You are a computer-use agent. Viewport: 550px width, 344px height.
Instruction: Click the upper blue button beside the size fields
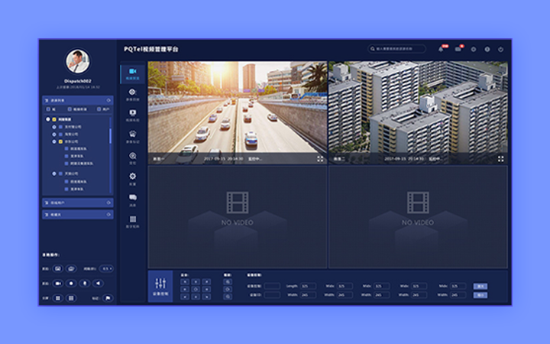480,286
